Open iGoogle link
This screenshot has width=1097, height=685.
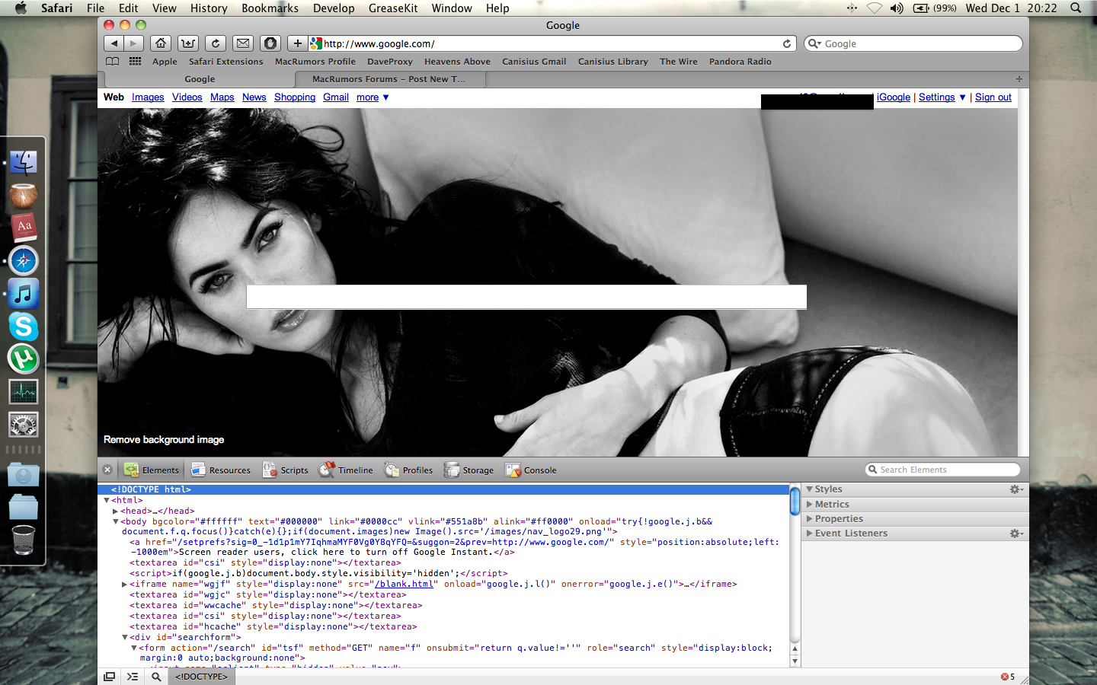click(894, 97)
